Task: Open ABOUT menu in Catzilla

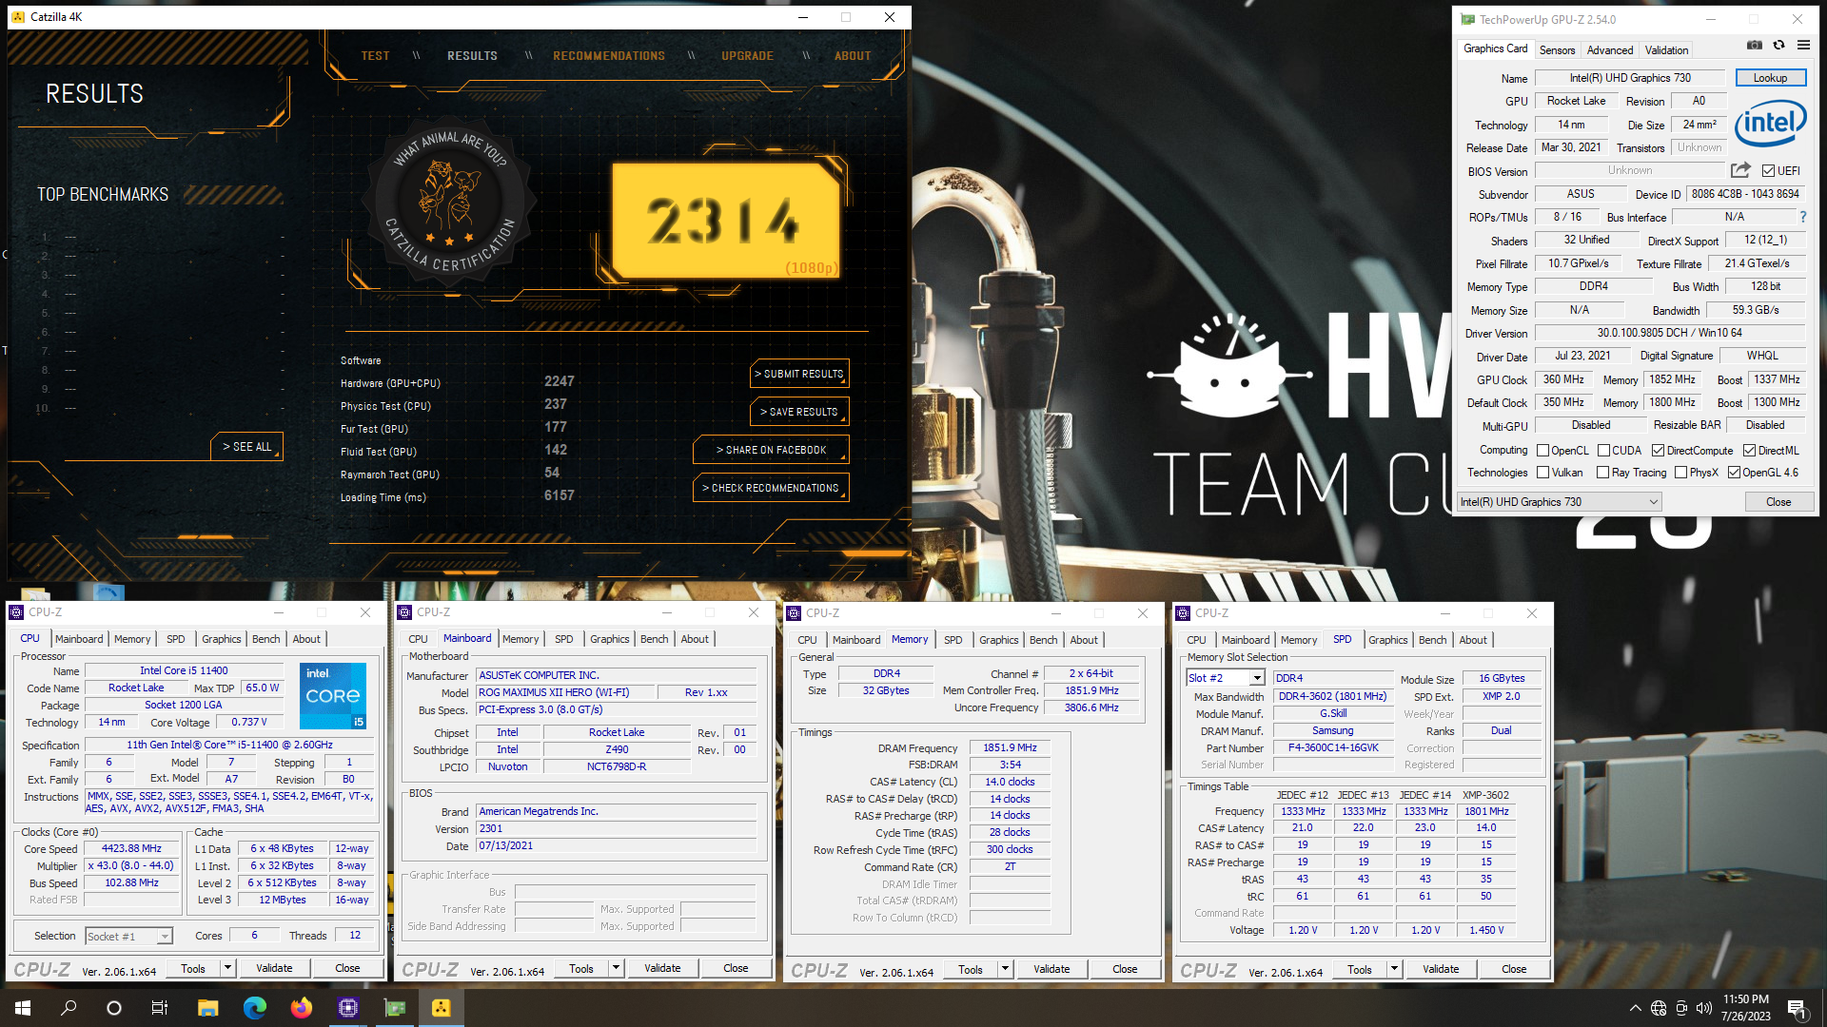Action: point(853,56)
